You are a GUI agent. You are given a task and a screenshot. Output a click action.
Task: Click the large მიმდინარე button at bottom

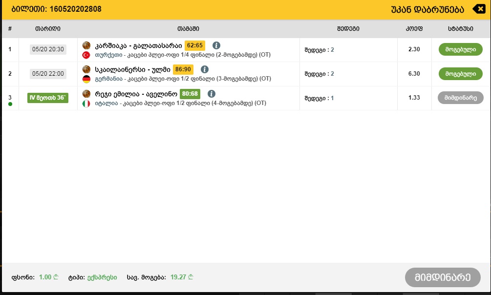pyautogui.click(x=443, y=277)
